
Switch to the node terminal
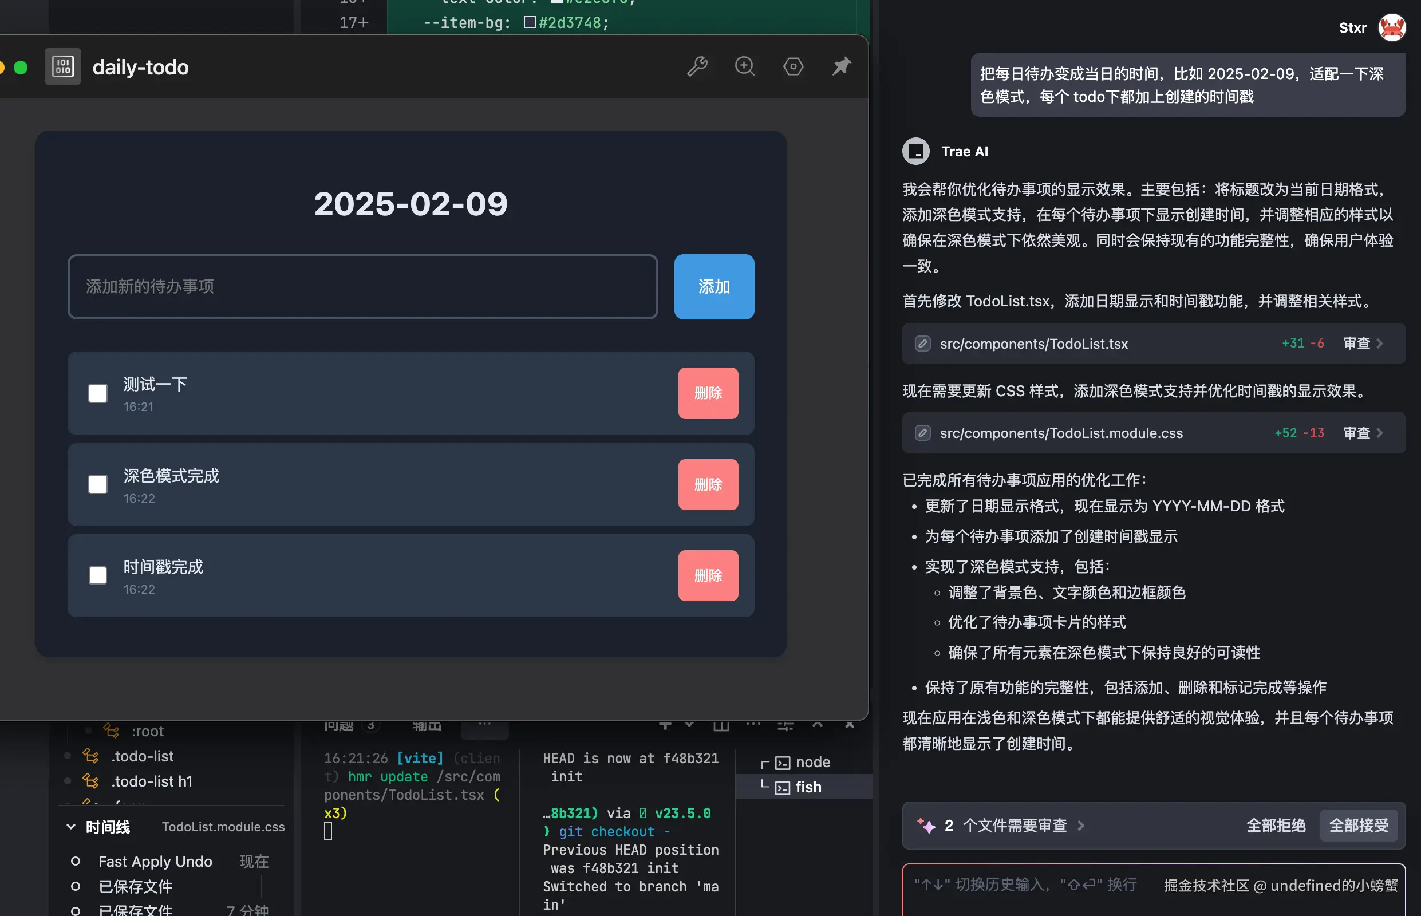coord(812,762)
